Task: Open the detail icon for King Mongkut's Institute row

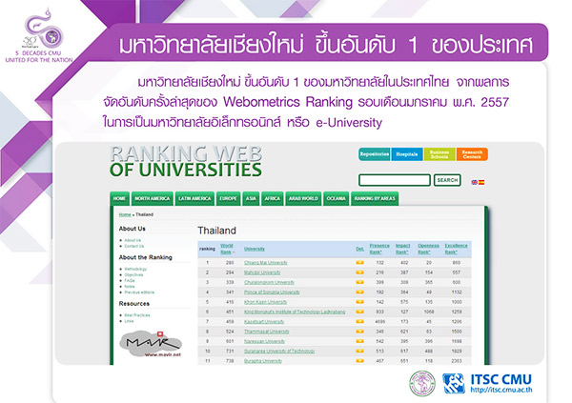Action: click(359, 312)
